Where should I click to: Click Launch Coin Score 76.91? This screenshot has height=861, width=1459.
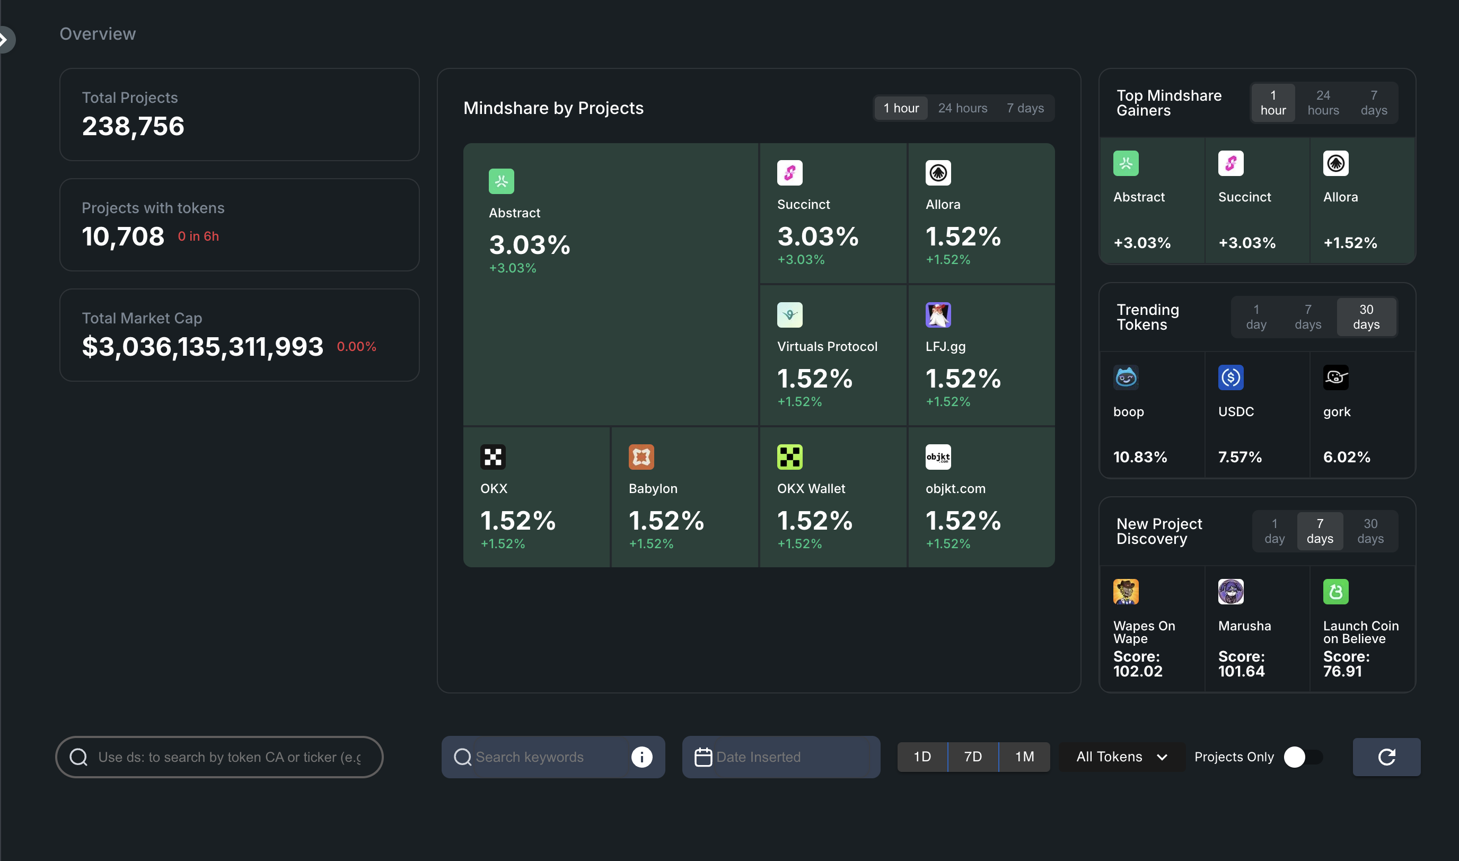pos(1347,664)
